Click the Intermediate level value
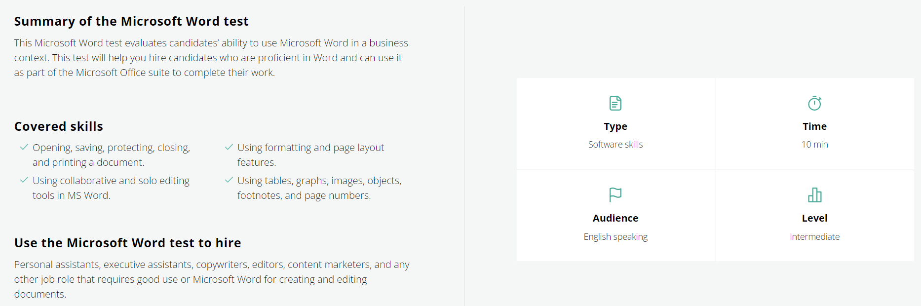921x306 pixels. (x=814, y=237)
